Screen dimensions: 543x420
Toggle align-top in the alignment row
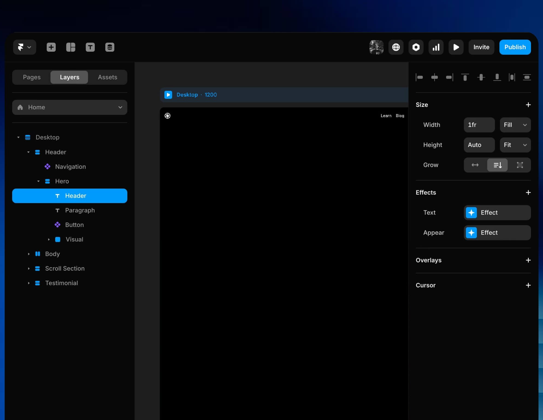(465, 77)
